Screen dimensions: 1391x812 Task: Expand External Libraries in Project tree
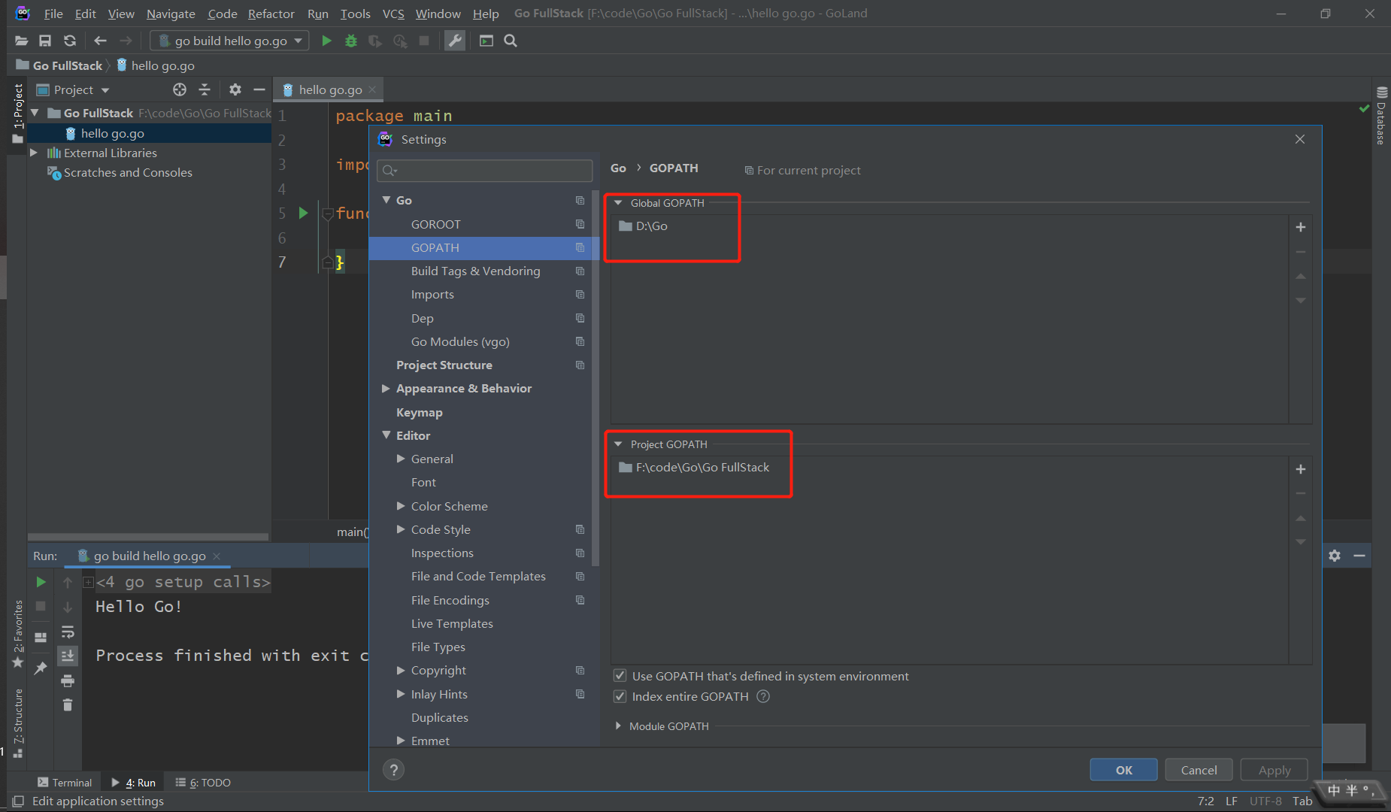coord(33,153)
